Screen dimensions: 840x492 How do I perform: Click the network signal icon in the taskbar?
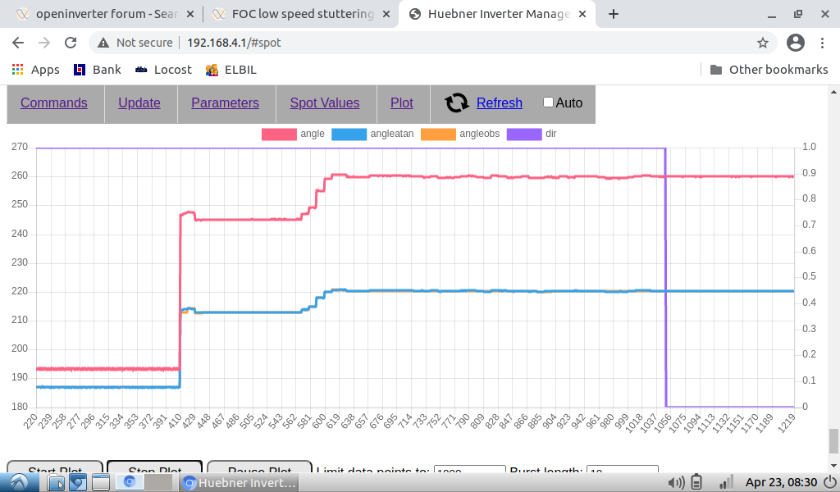click(x=725, y=482)
